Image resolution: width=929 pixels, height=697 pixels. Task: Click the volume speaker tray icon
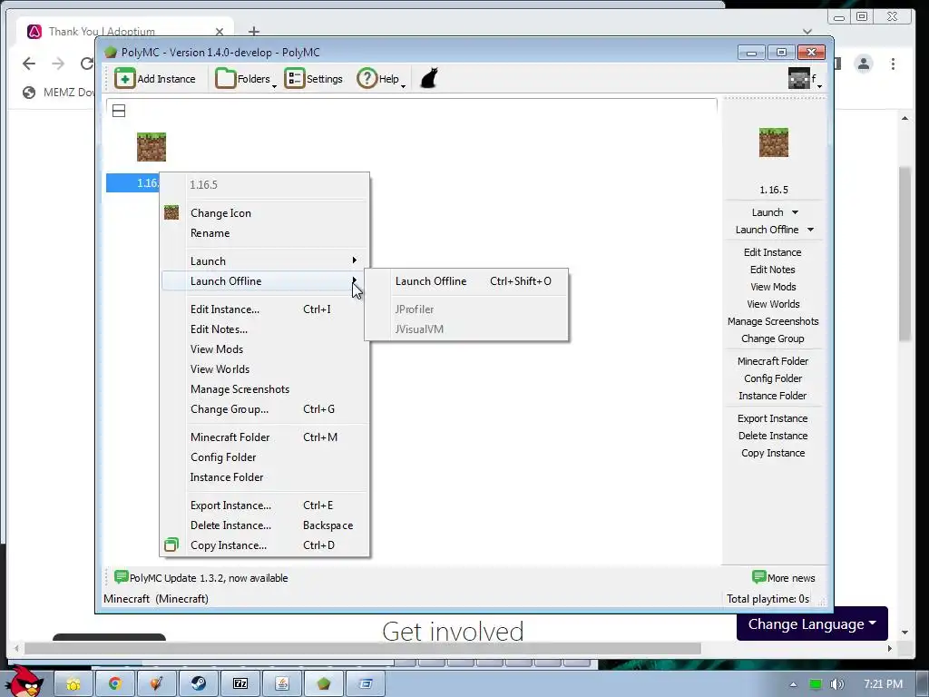tap(836, 684)
